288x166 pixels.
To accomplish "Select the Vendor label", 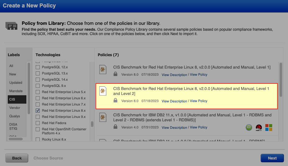I will pos(15,108).
